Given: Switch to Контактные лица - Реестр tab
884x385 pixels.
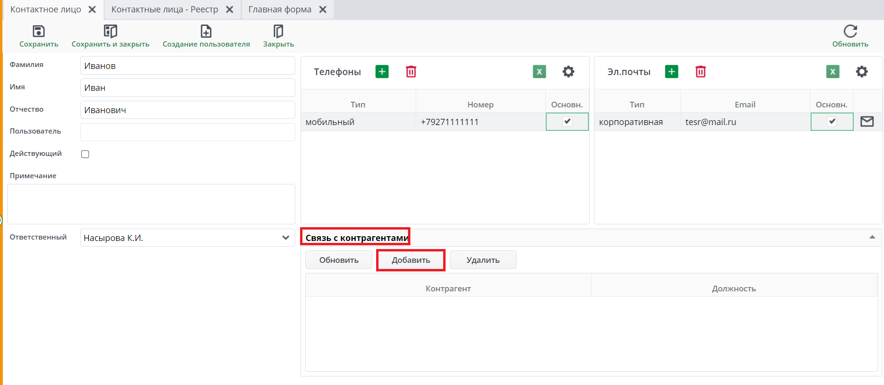Looking at the screenshot, I should (165, 10).
